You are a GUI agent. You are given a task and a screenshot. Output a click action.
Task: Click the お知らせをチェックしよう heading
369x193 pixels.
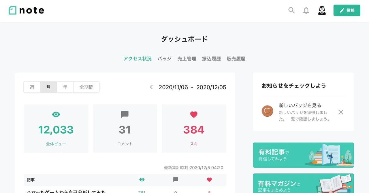pyautogui.click(x=294, y=86)
